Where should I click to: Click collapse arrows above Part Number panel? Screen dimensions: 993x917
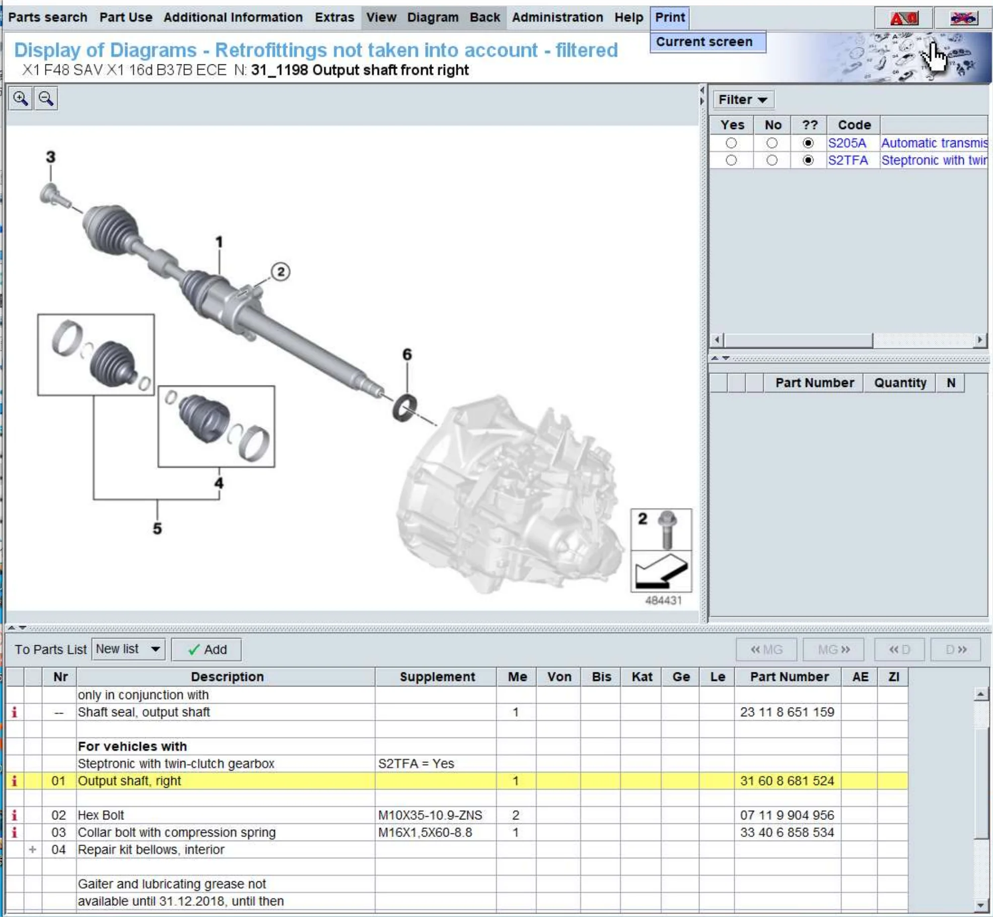click(x=720, y=358)
